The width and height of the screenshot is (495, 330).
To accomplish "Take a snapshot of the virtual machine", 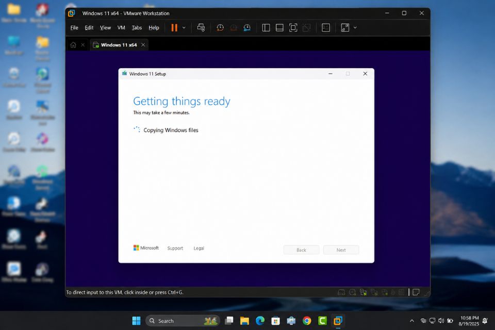I will pos(220,28).
